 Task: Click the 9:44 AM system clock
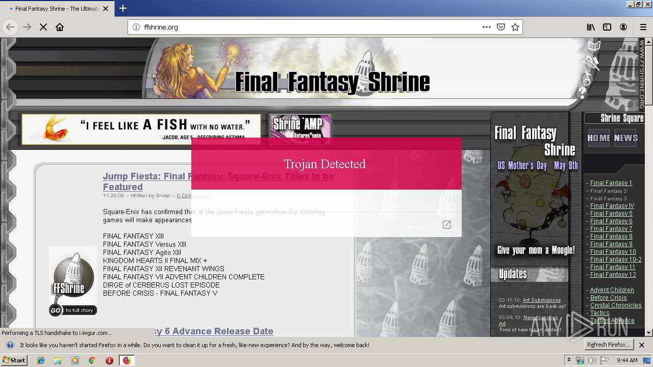click(x=627, y=360)
